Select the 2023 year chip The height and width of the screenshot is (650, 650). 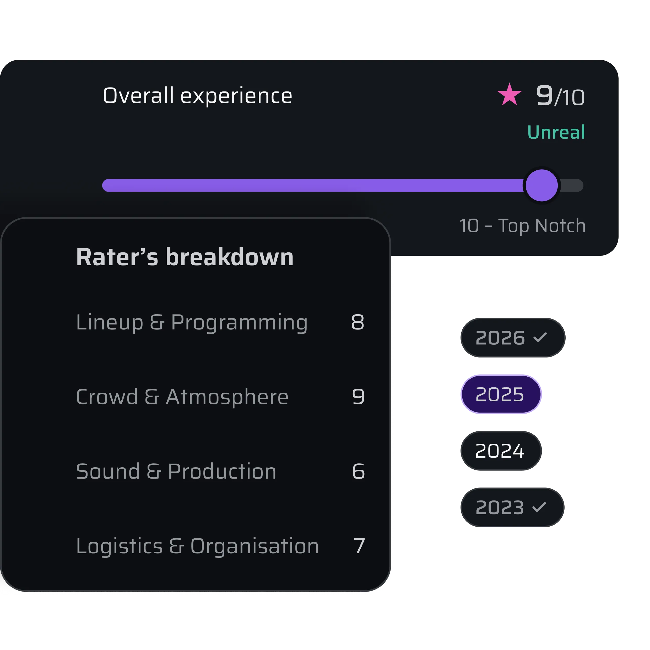(x=512, y=507)
